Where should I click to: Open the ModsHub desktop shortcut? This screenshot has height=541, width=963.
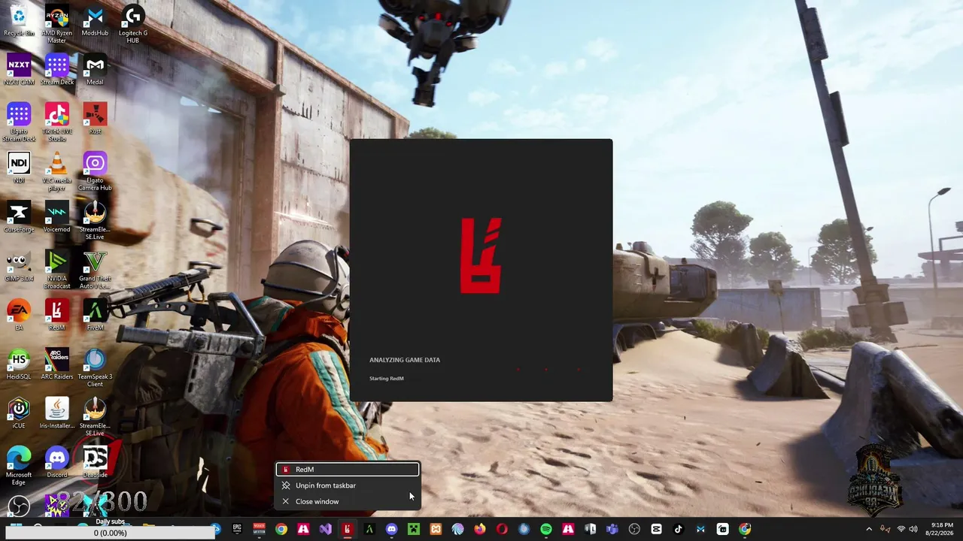pyautogui.click(x=95, y=21)
